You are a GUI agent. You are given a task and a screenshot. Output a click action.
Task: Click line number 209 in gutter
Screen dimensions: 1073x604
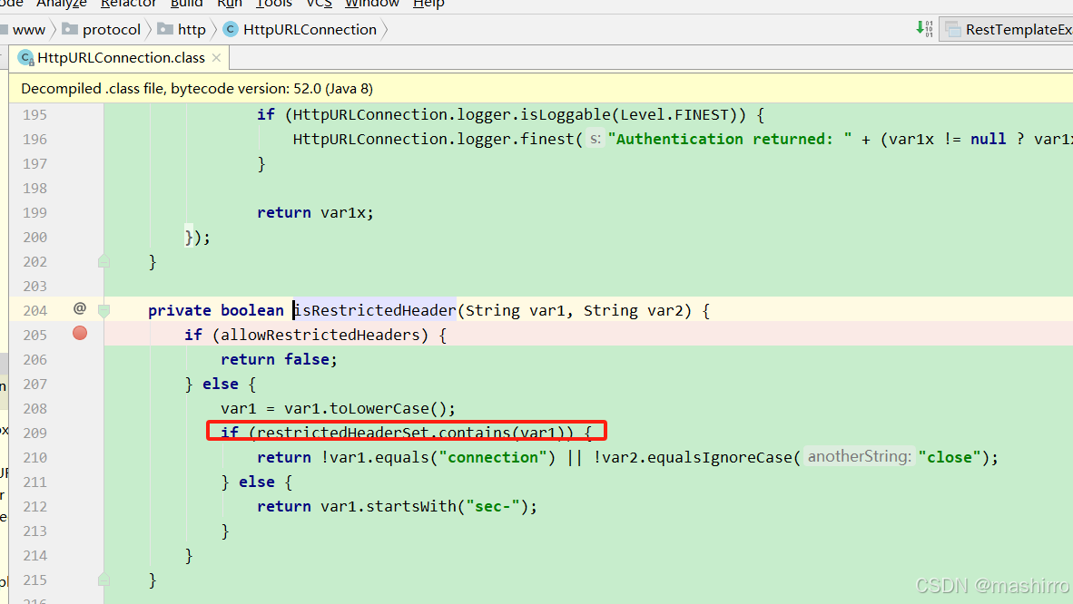pos(34,433)
